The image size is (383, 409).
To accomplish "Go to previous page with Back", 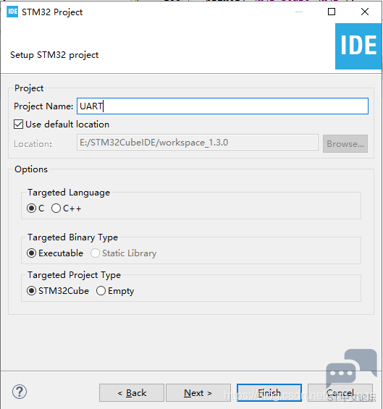I will click(x=132, y=392).
